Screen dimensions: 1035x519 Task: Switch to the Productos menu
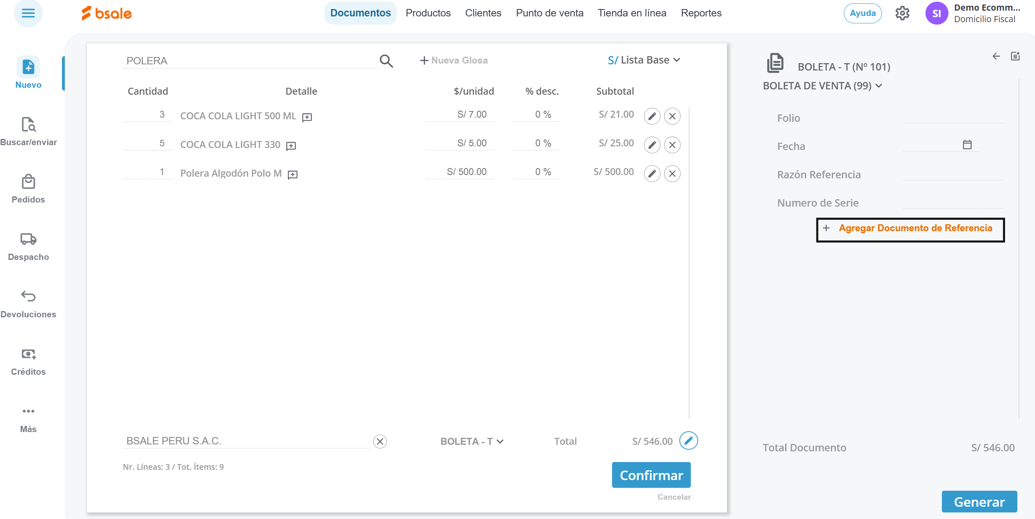(428, 13)
